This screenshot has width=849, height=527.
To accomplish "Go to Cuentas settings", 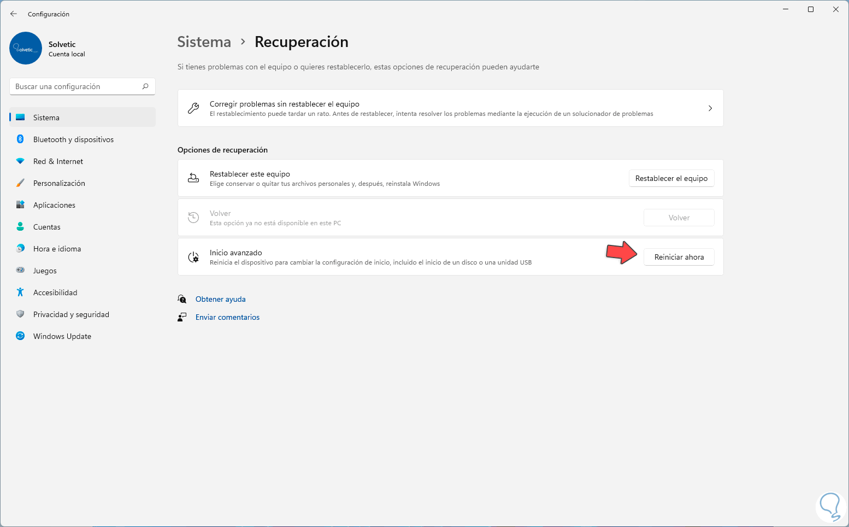I will click(x=47, y=227).
